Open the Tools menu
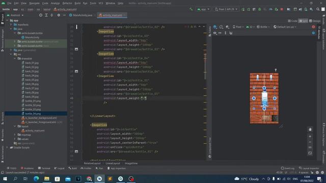This screenshot has height=183, width=326. [93, 3]
